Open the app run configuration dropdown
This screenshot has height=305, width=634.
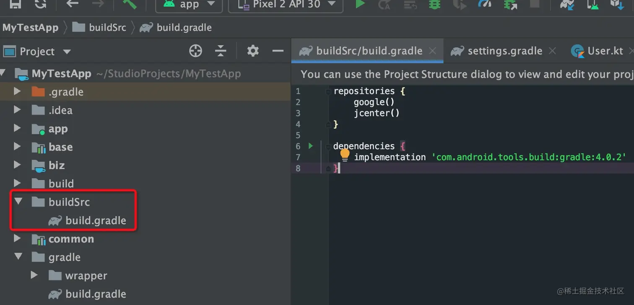pyautogui.click(x=190, y=4)
